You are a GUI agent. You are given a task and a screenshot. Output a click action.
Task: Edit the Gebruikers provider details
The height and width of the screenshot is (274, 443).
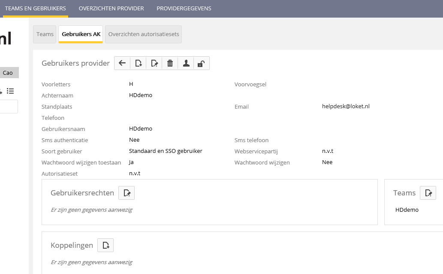coord(154,63)
